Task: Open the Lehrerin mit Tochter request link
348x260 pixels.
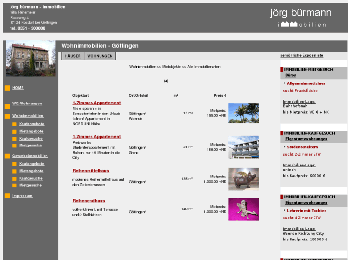Action: tap(306, 211)
